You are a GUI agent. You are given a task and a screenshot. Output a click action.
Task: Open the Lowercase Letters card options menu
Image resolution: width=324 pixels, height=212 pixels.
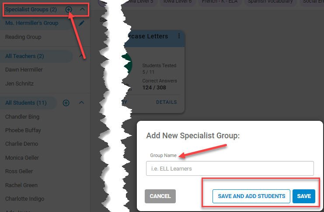[179, 36]
